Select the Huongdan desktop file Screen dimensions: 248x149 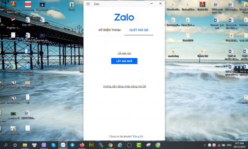pos(28,6)
